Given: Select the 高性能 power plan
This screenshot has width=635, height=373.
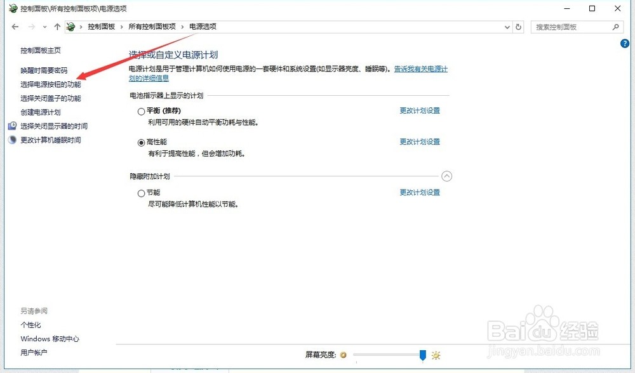Looking at the screenshot, I should (x=141, y=142).
